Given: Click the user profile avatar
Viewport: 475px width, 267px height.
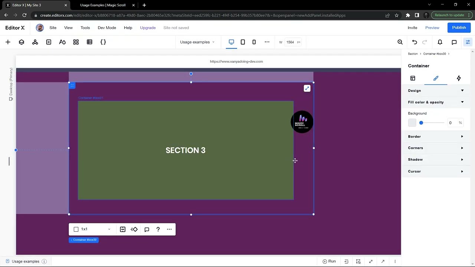Looking at the screenshot, I should tap(40, 28).
